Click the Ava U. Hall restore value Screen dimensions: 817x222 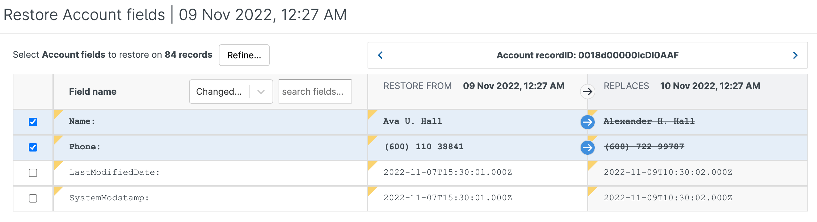click(x=413, y=122)
